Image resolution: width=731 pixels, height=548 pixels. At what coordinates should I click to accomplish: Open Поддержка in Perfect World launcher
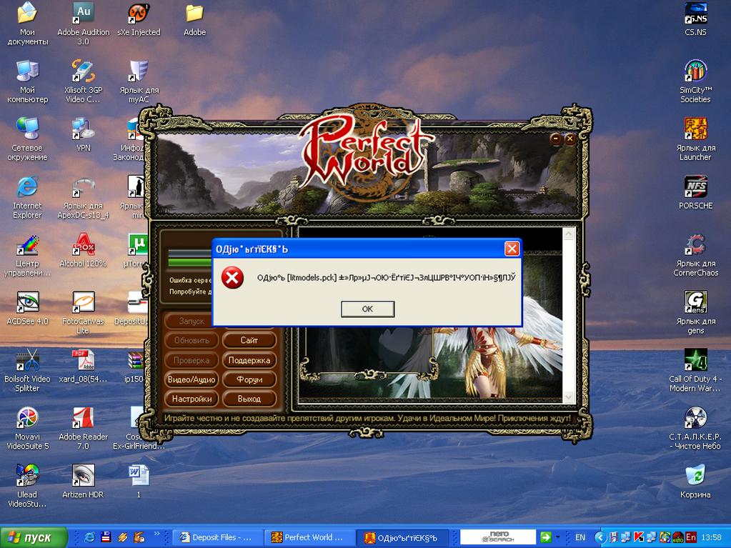tap(249, 360)
